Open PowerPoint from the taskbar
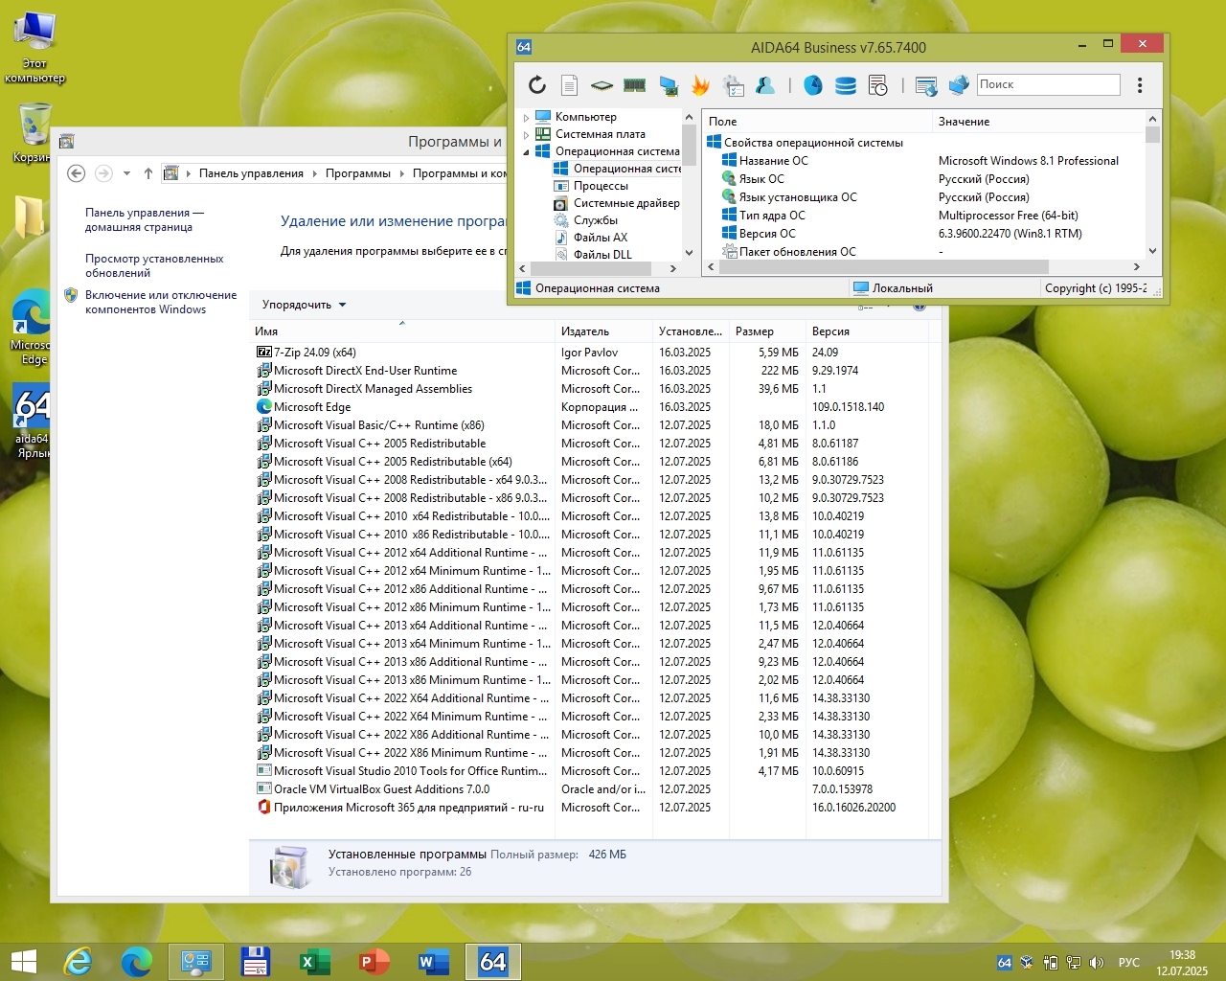The height and width of the screenshot is (981, 1226). point(374,962)
